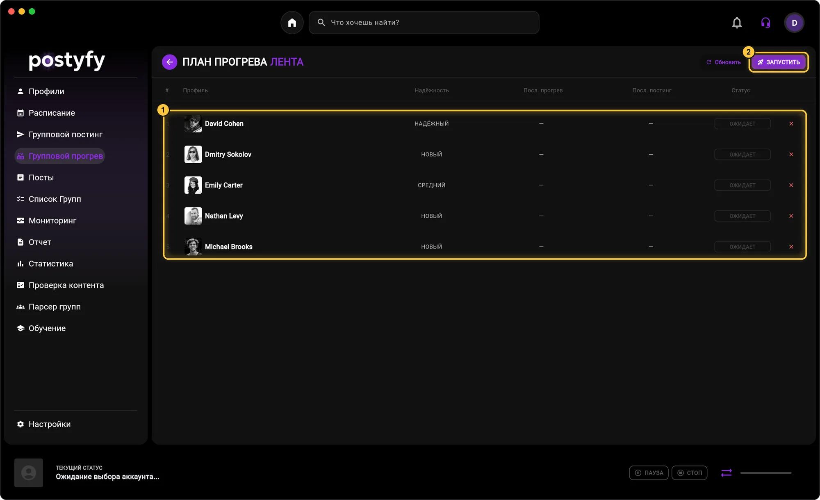820x500 pixels.
Task: Select Групповой прогрев in sidebar
Action: (x=60, y=156)
